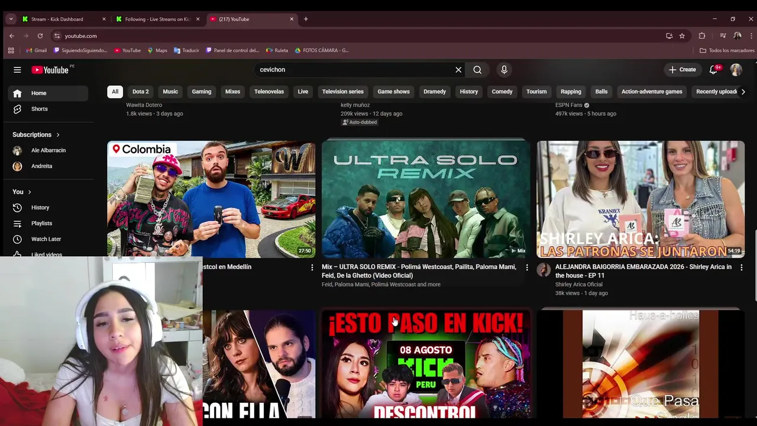Activate voice search microphone

coord(504,70)
